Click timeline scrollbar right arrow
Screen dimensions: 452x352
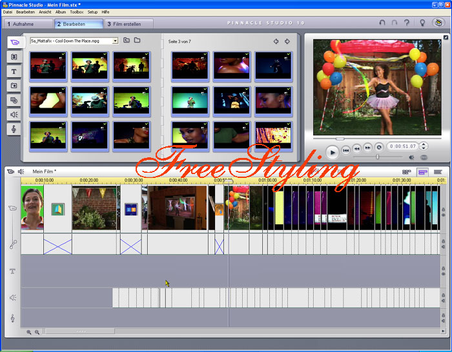443,331
